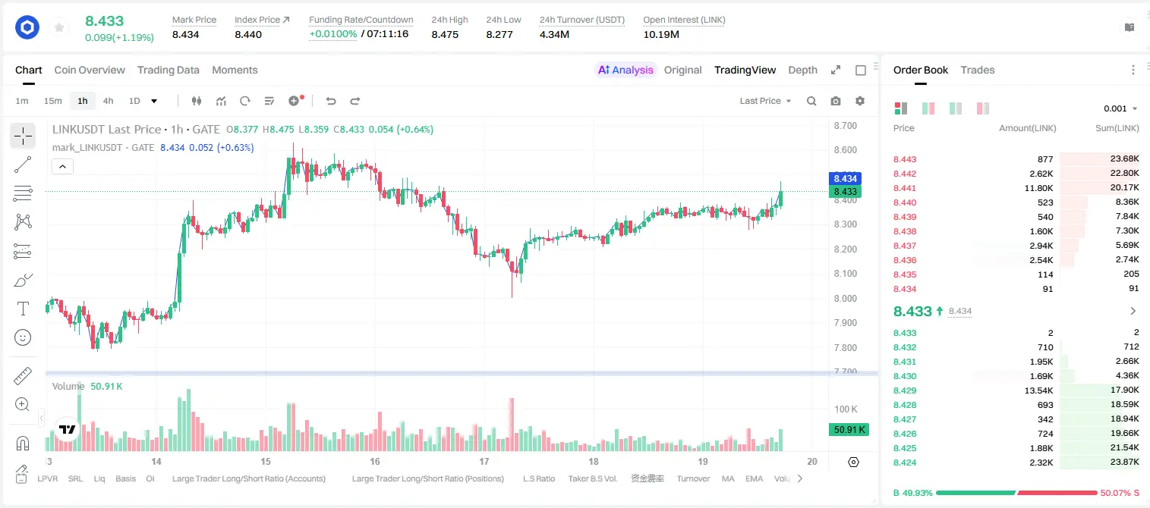Select the trend line drawing tool

(x=23, y=165)
